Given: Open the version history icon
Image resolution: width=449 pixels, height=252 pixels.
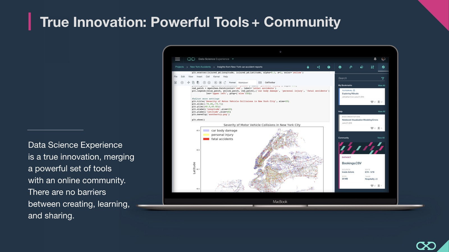Looking at the screenshot, I should [x=351, y=67].
